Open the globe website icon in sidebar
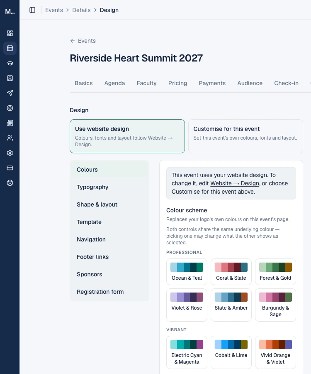This screenshot has height=374, width=311. click(10, 108)
